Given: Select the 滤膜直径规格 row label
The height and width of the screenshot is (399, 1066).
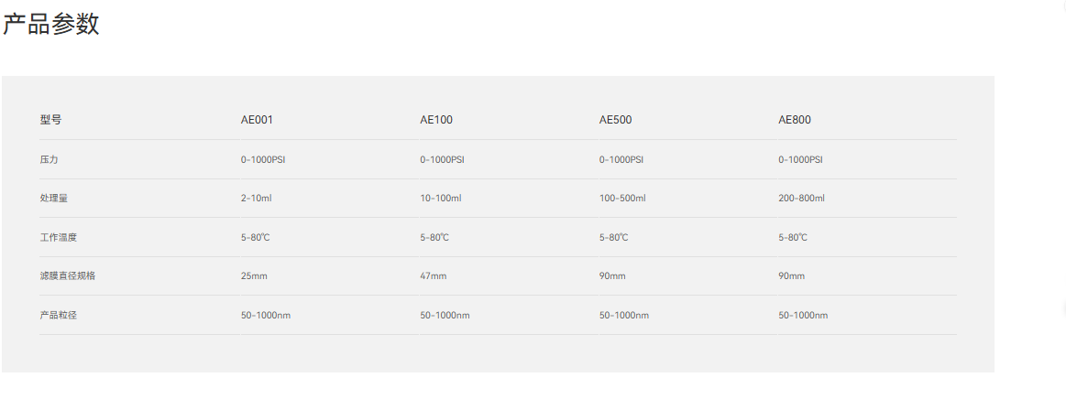Looking at the screenshot, I should 67,276.
